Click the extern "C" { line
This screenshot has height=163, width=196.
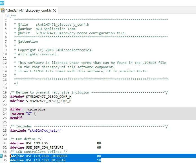coord(24,114)
